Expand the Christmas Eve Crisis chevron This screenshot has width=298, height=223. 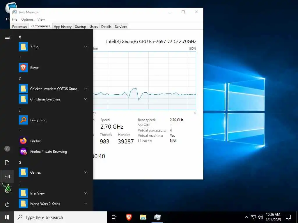[86, 99]
